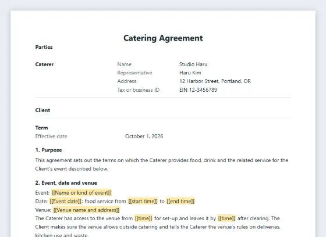
Task: Select the Parties heading
Action: pos(44,47)
